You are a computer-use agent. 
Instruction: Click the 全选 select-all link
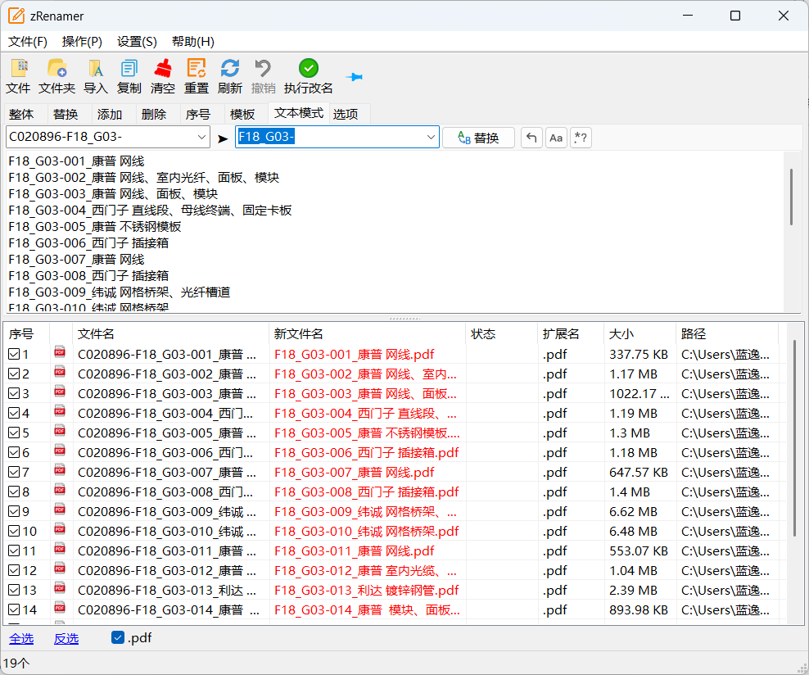(x=21, y=637)
